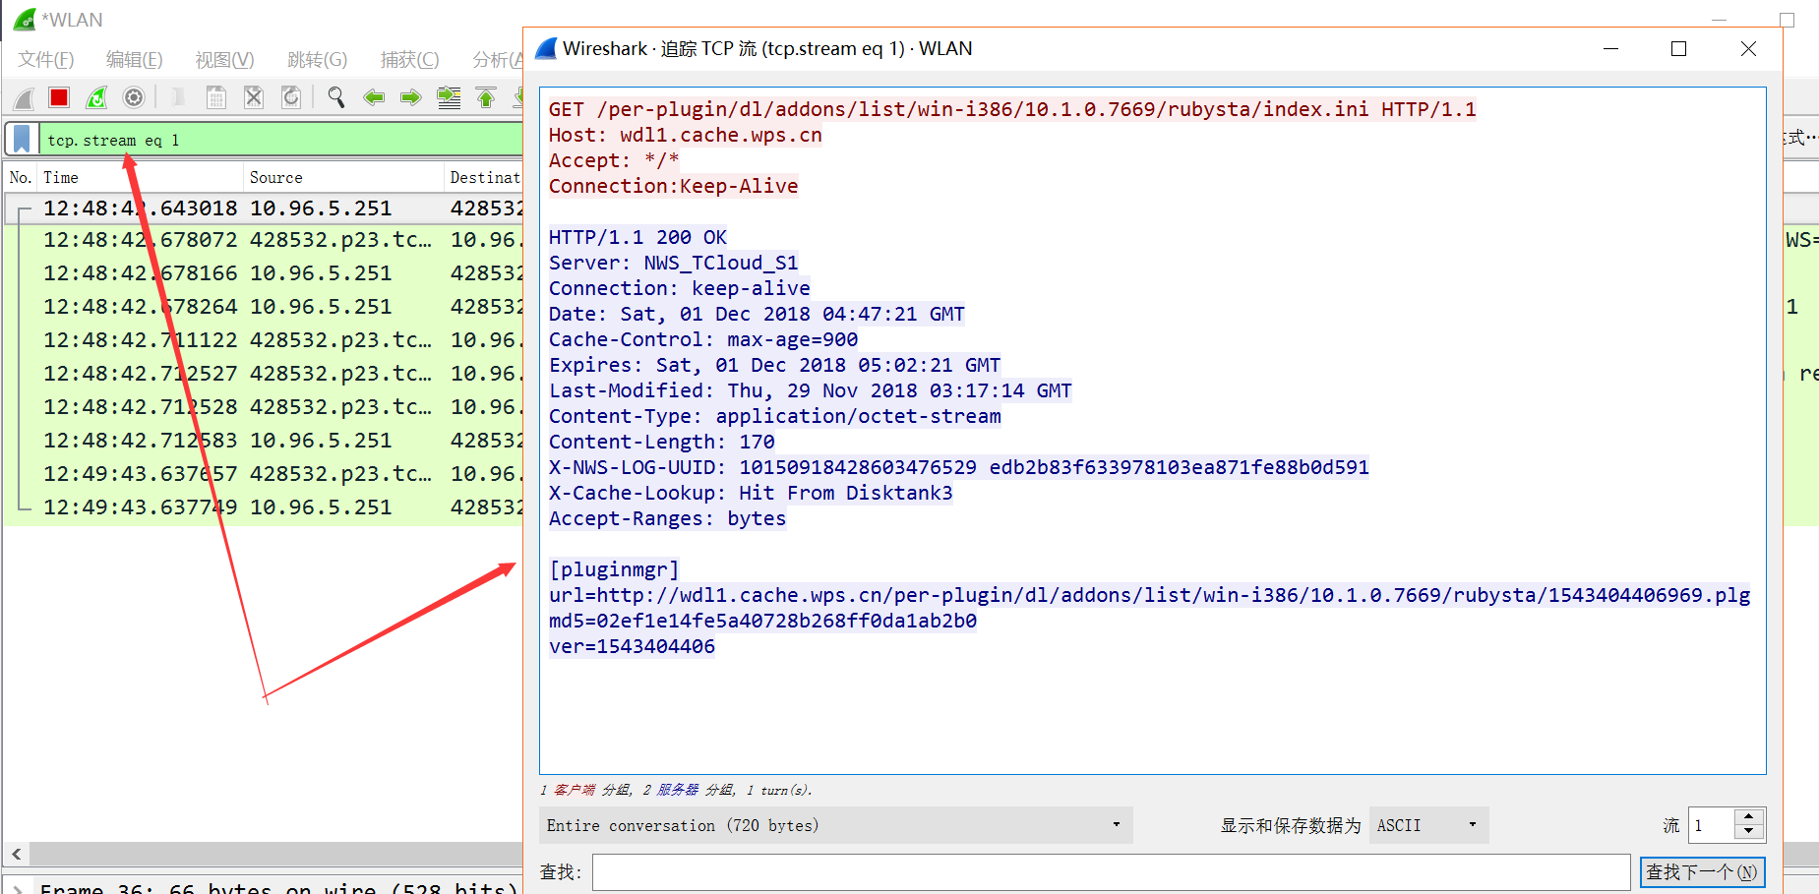Viewport: 1819px width, 894px height.
Task: Select packet at 12:48:42.712527
Action: [x=264, y=374]
